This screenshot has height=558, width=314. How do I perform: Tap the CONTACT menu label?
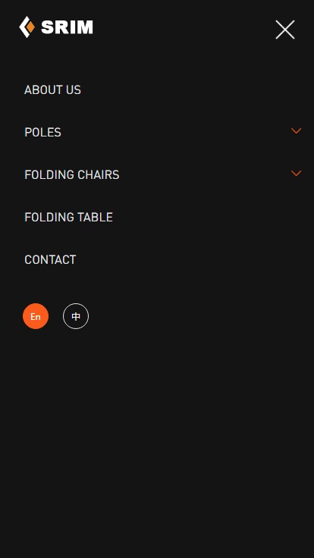coord(50,260)
